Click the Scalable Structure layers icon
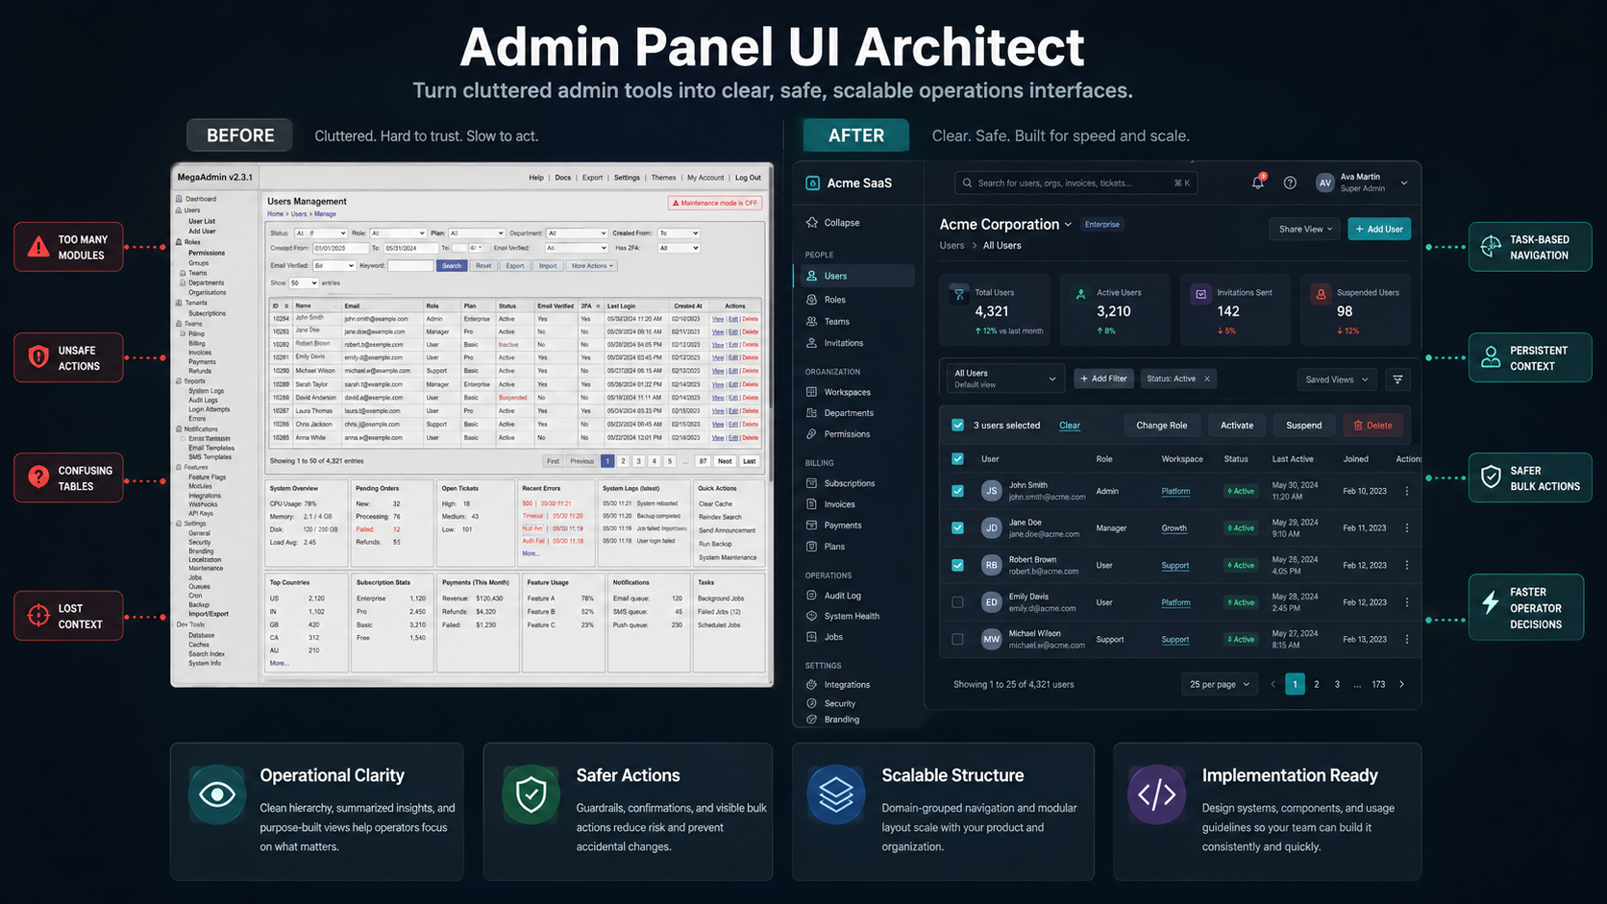This screenshot has height=904, width=1607. (x=835, y=794)
